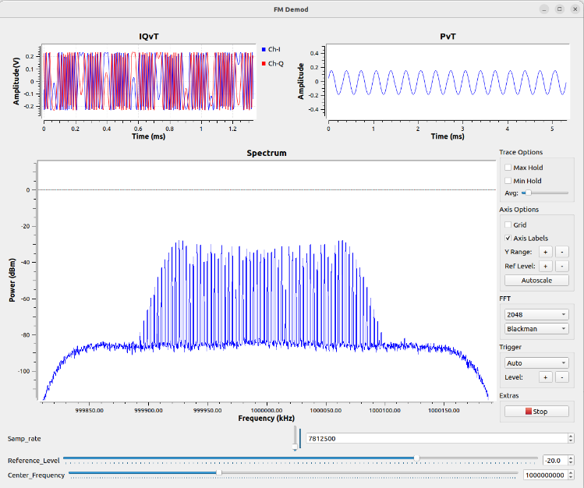The image size is (584, 488).
Task: Increase Y Range with plus button
Action: click(546, 252)
